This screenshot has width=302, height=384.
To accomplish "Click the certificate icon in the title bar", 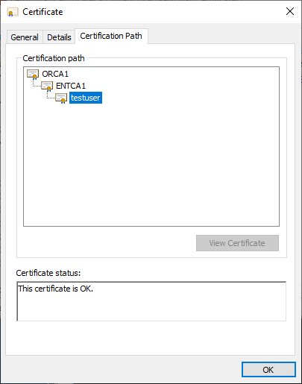I will pyautogui.click(x=13, y=12).
